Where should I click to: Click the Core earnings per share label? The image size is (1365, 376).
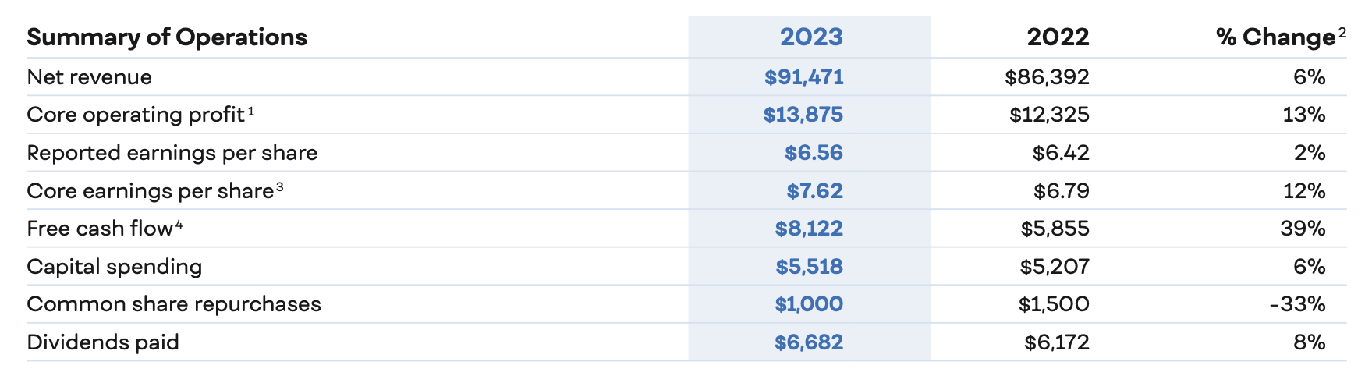coord(150,191)
